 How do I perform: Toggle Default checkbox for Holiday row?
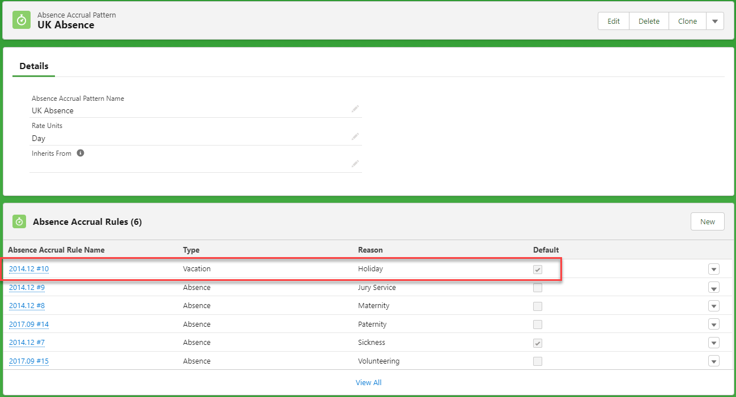[538, 270]
